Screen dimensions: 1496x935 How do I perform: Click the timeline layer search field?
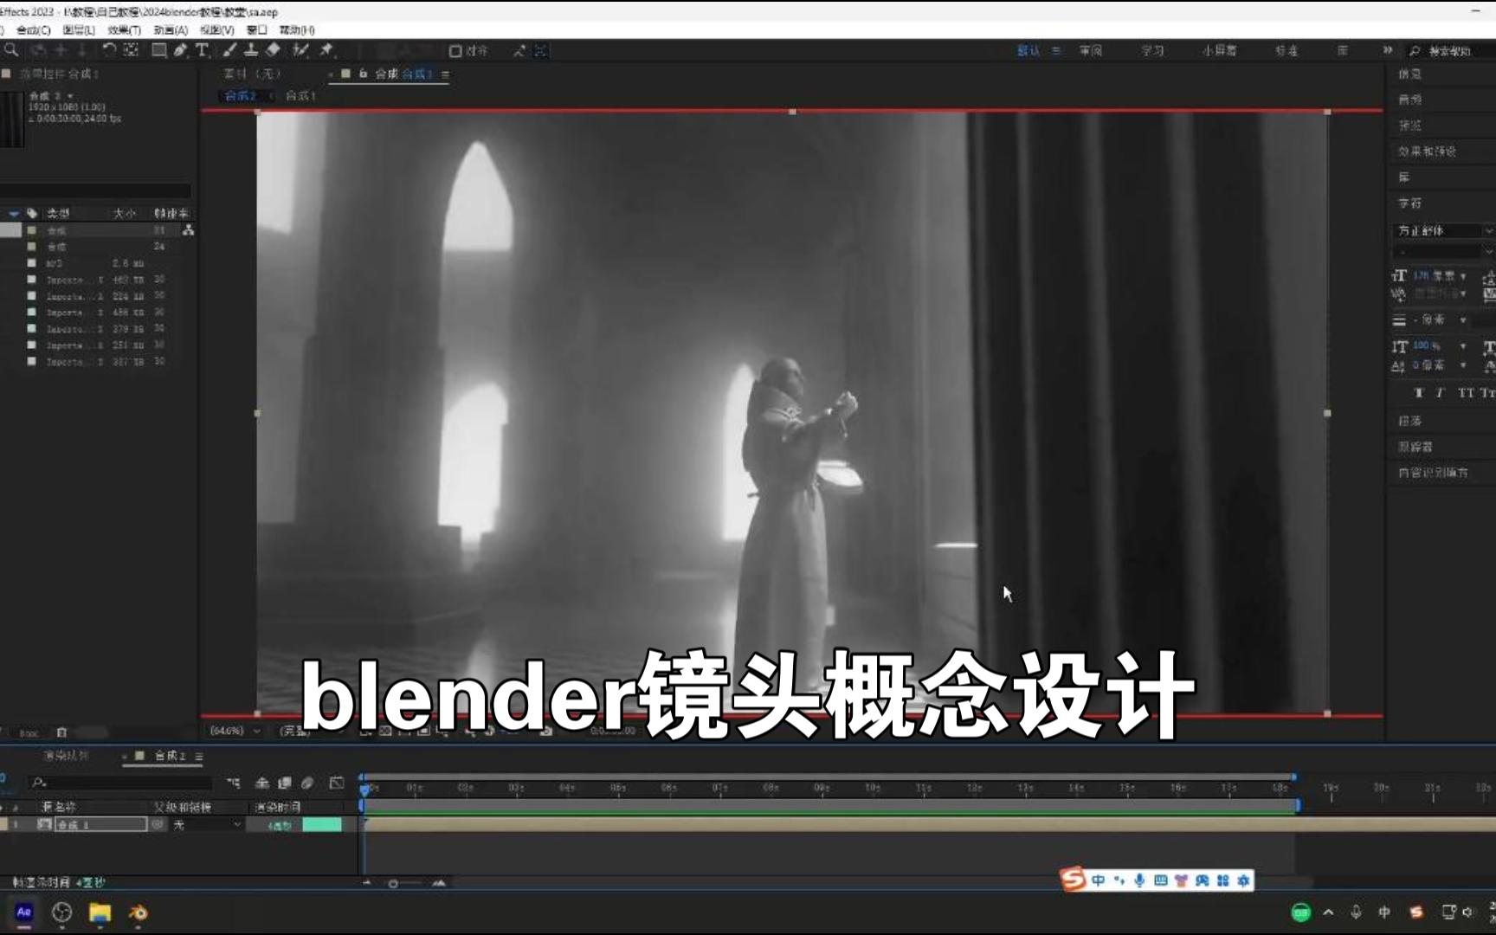click(x=121, y=783)
